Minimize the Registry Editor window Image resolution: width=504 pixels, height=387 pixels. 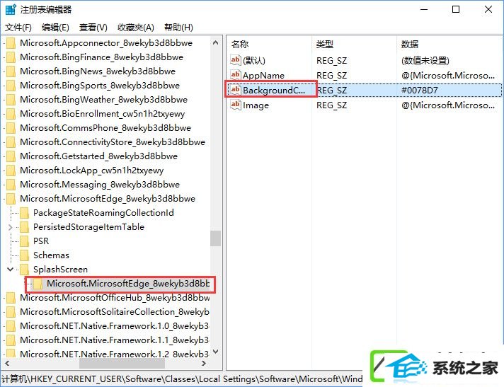(x=424, y=9)
